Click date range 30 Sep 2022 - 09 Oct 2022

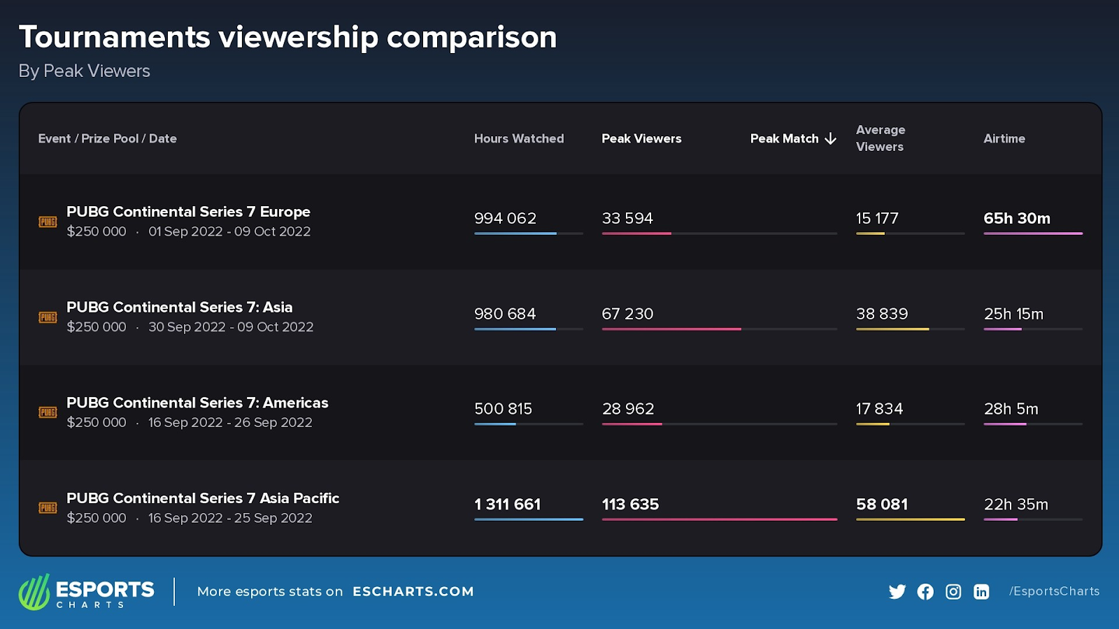[x=231, y=327]
